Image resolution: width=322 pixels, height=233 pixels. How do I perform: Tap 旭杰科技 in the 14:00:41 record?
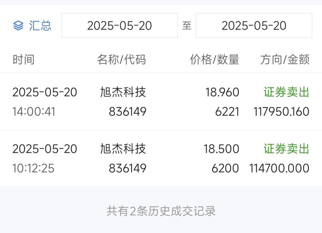coord(123,92)
